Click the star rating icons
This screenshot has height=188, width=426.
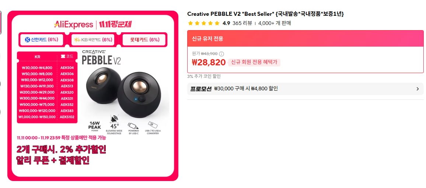click(203, 23)
